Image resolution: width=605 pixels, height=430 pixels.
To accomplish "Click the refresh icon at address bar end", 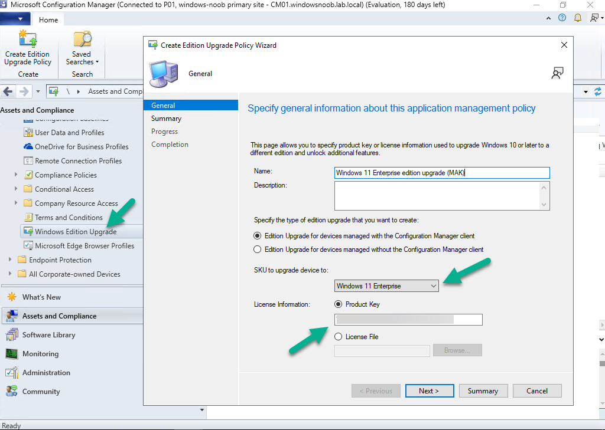I will pos(598,91).
